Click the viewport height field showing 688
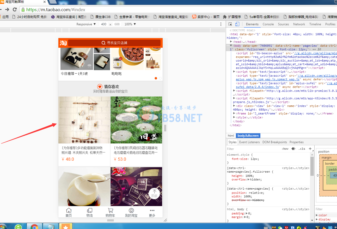337x229 pixels. click(x=117, y=24)
